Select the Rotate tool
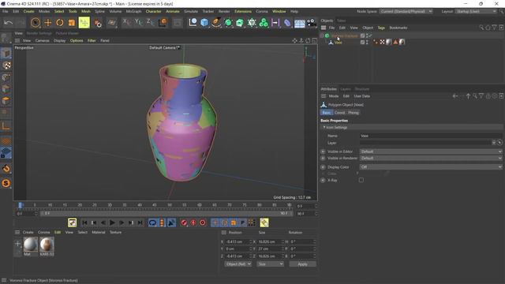The image size is (505, 284). (60, 23)
